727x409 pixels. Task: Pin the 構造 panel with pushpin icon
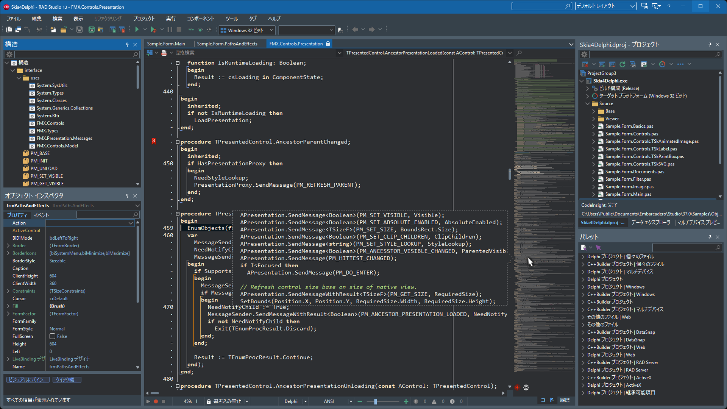click(127, 45)
